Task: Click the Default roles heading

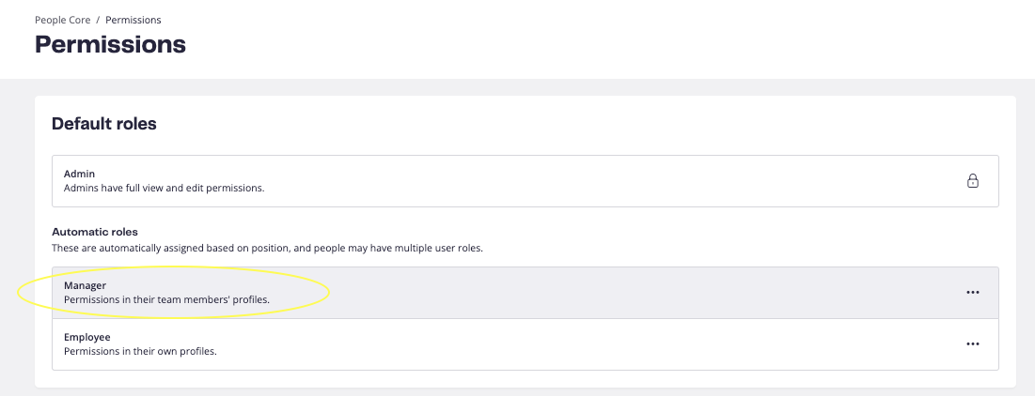Action: tap(104, 124)
